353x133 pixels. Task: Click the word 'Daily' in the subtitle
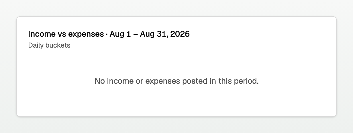[36, 45]
